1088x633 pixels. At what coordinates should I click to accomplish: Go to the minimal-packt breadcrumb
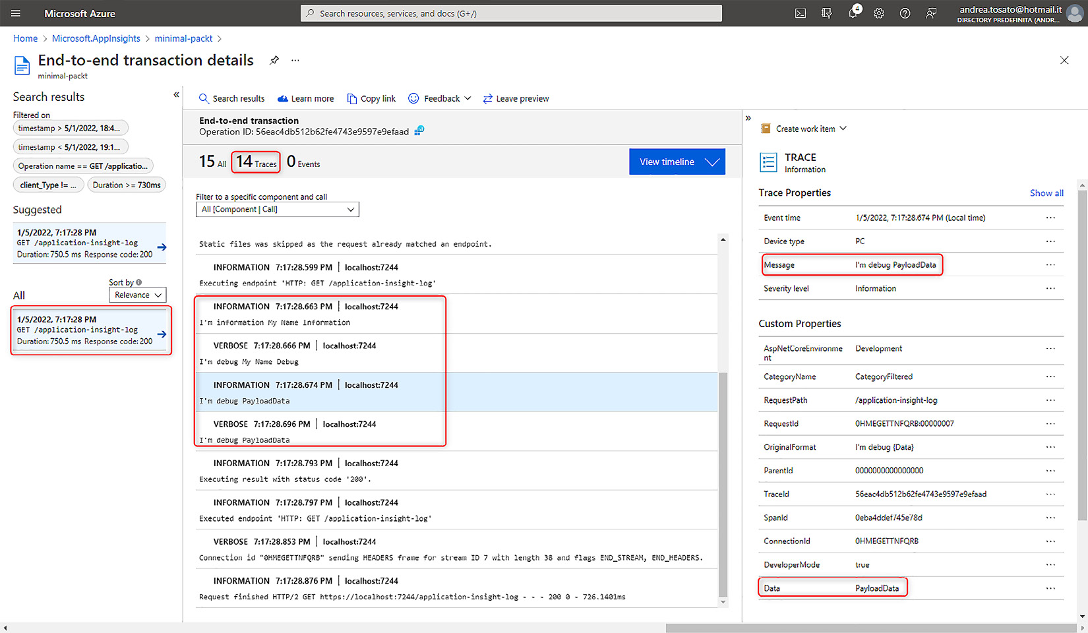click(x=183, y=38)
